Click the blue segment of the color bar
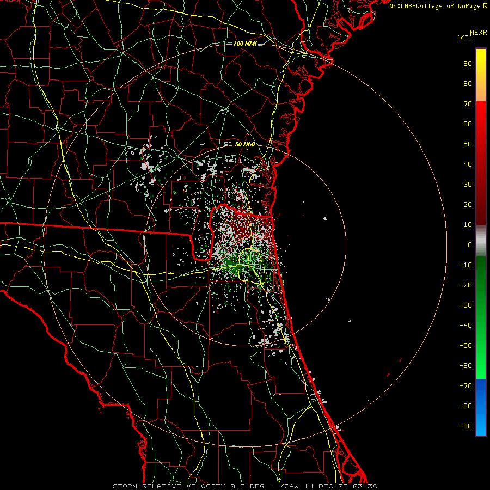Image resolution: width=490 pixels, height=490 pixels. pos(481,407)
